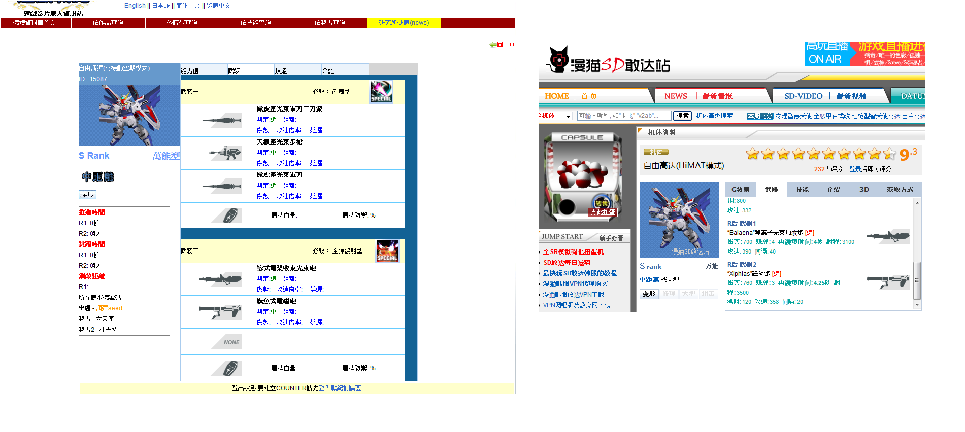Click the 鋼彈seed source link
Screen dimensions: 965x432
[109, 308]
